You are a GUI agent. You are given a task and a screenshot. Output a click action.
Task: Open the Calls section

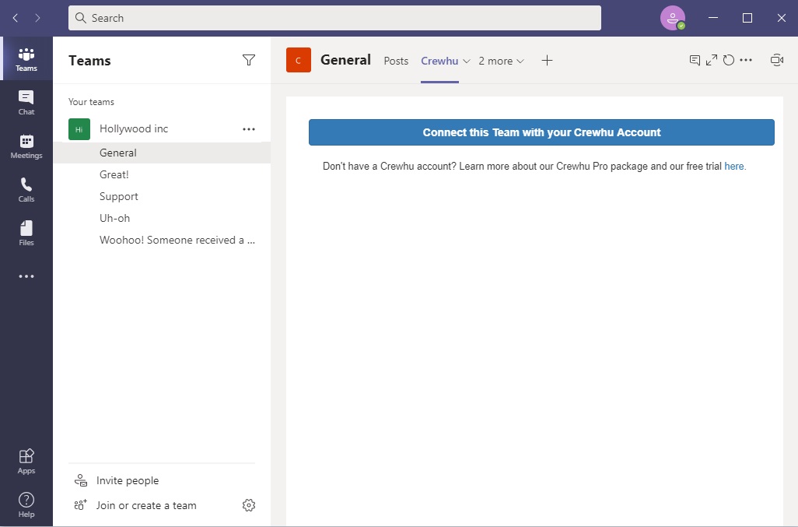tap(26, 189)
